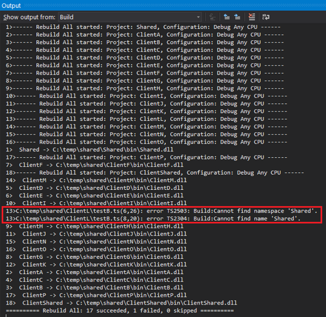Select Rebuild started line for Project ClientF
Viewport: 326px width, 317px height.
pos(145,73)
